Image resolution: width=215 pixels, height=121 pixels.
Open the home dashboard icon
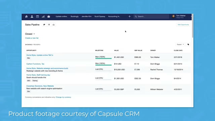click(x=27, y=16)
